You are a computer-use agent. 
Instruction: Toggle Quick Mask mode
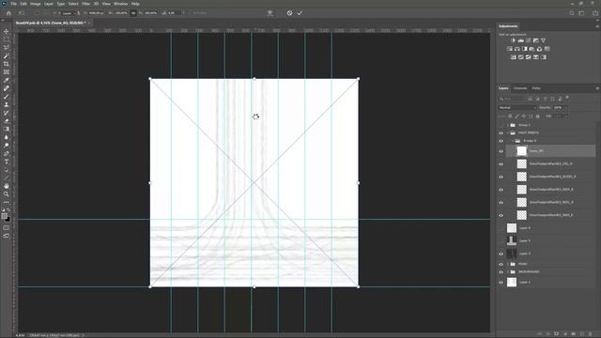(7, 228)
